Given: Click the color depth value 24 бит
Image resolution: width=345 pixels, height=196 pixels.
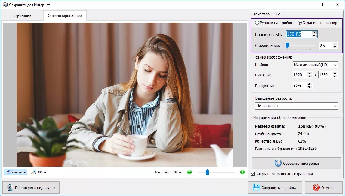Looking at the screenshot, I should click(303, 134).
